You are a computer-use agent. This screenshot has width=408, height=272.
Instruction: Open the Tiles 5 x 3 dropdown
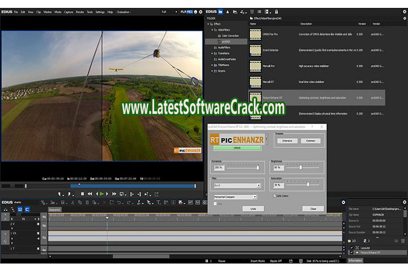pos(237,185)
